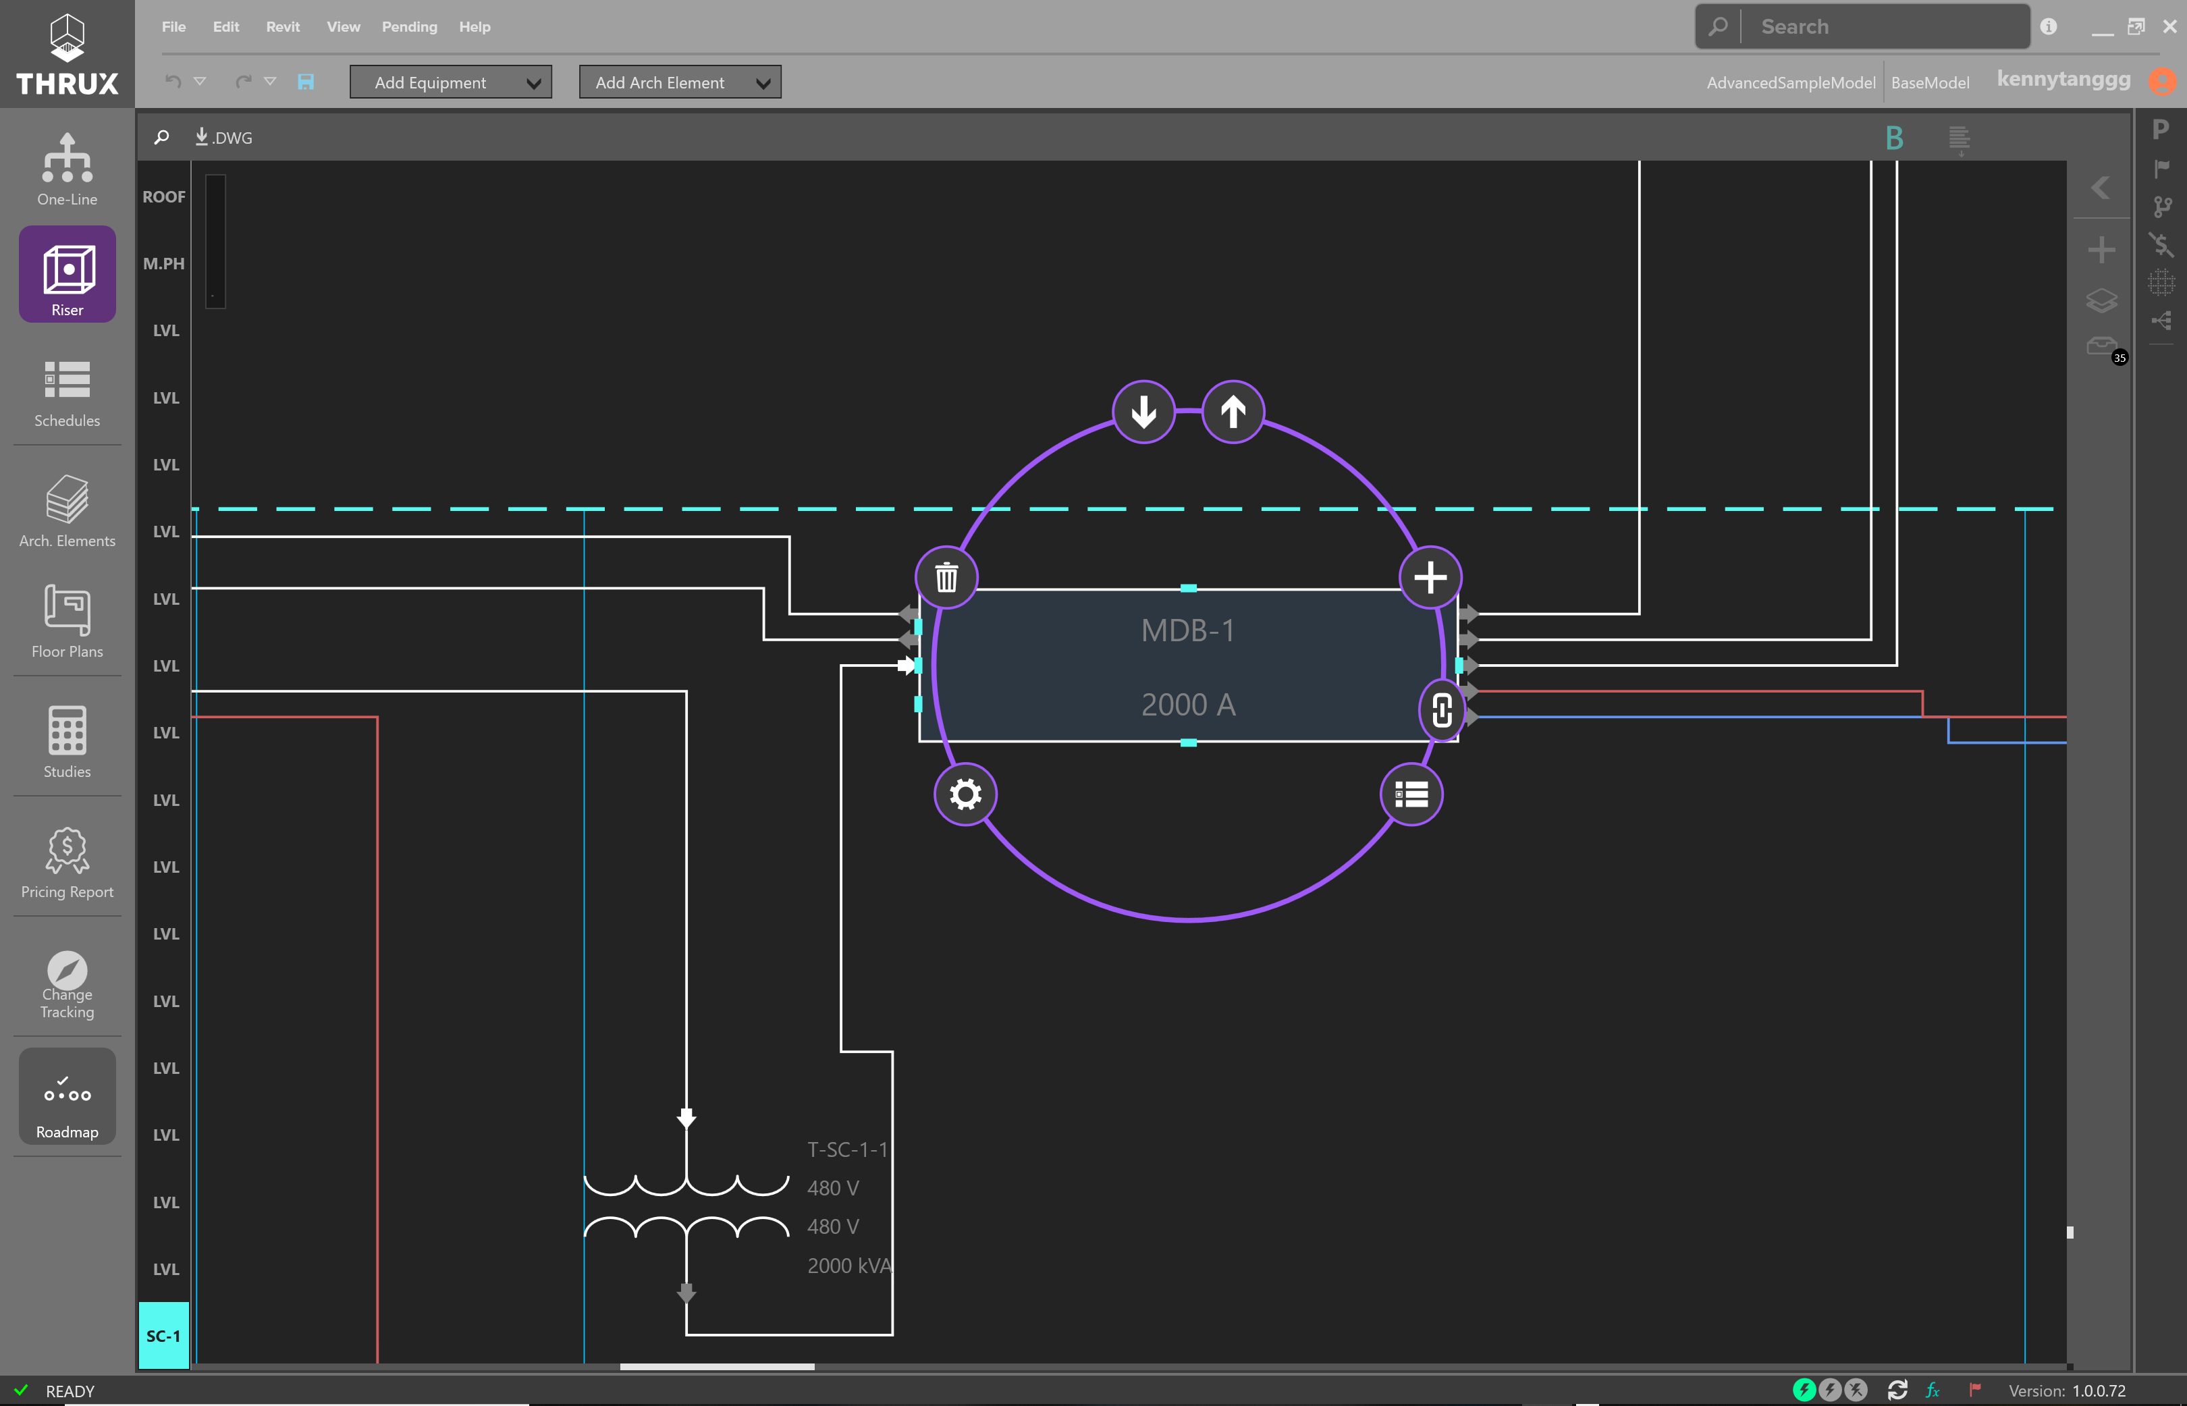Toggle the grid icon in right panel
The image size is (2187, 1406).
tap(2161, 282)
